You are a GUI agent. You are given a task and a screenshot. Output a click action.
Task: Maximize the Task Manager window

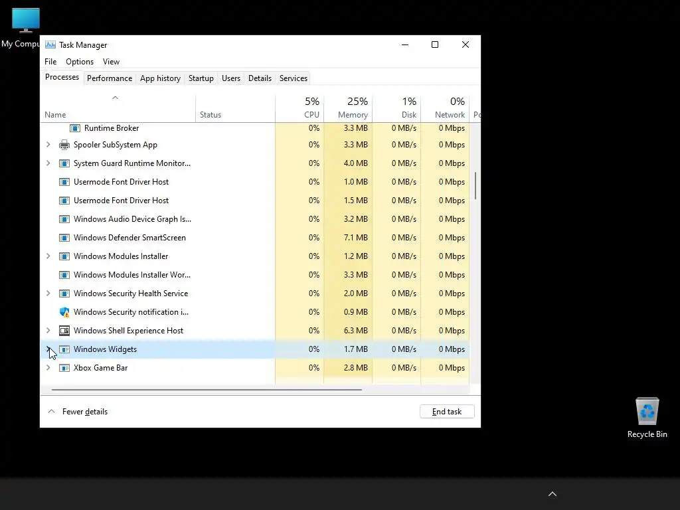tap(435, 44)
